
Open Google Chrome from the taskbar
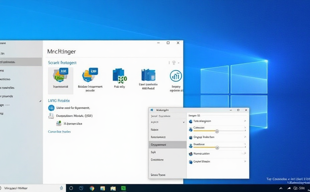click(x=92, y=188)
